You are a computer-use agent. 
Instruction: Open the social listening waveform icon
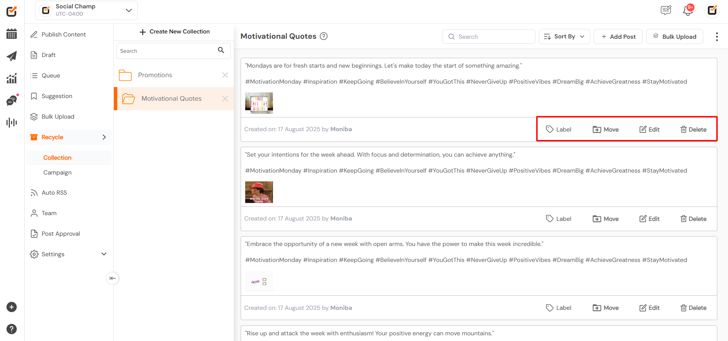pyautogui.click(x=12, y=122)
